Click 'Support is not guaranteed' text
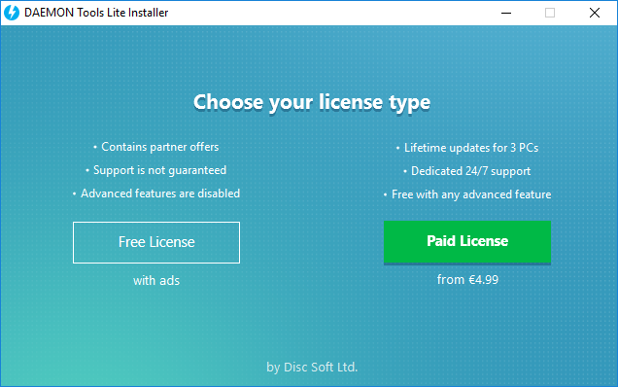 pos(159,170)
